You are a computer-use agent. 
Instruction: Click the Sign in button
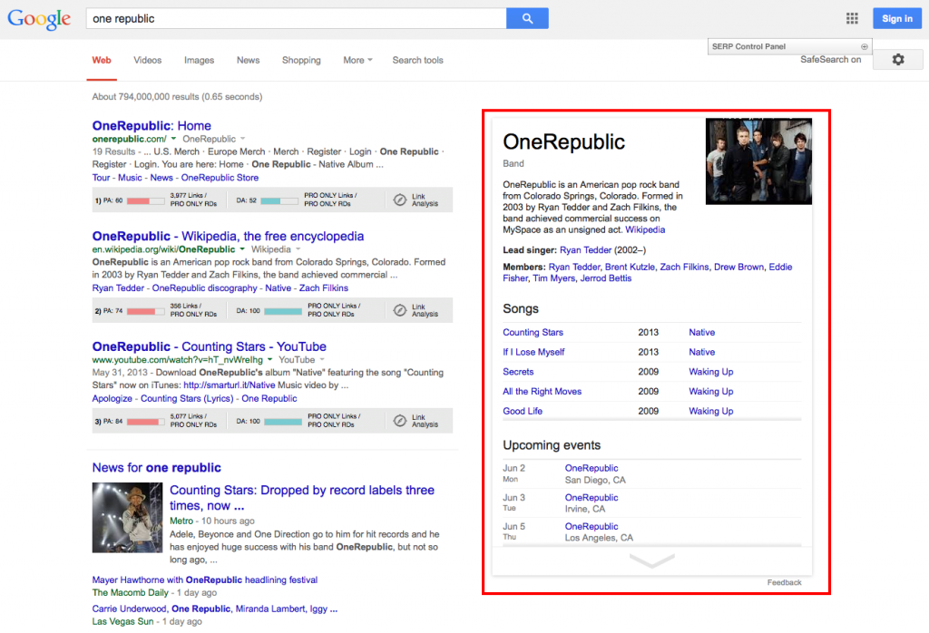point(897,18)
